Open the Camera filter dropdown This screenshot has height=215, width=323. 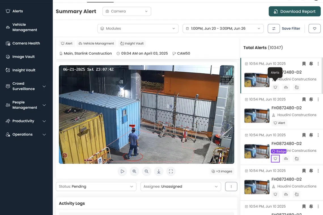(x=127, y=11)
